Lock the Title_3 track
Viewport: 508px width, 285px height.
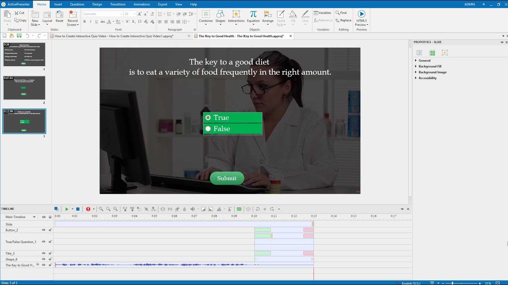(x=50, y=253)
